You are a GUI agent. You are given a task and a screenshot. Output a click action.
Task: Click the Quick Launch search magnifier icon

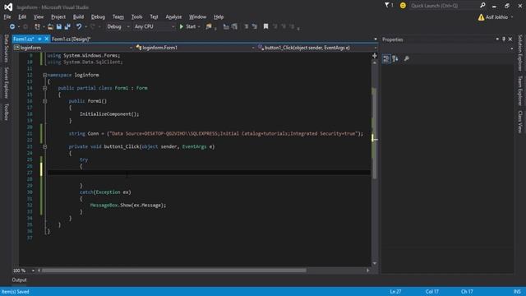[482, 6]
